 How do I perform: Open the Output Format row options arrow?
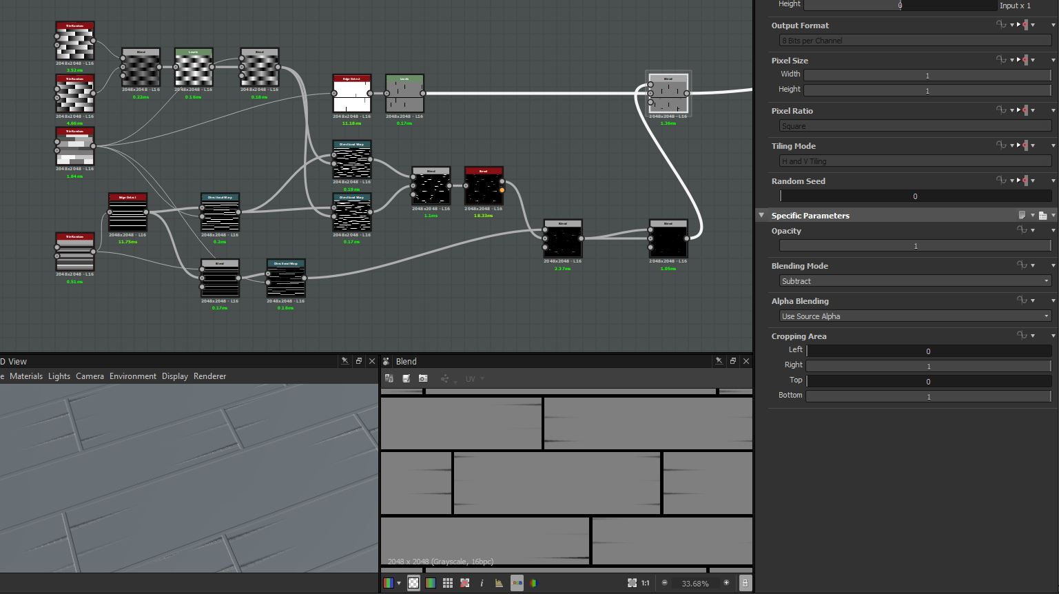(x=1053, y=25)
